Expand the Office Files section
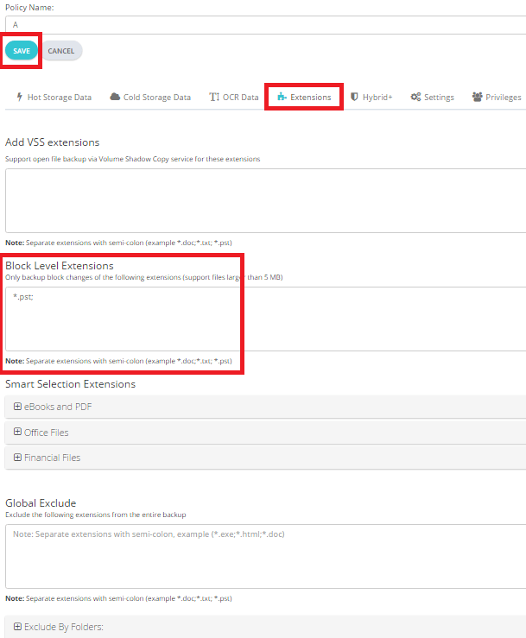Viewport: 526px width, 638px height. (265, 433)
